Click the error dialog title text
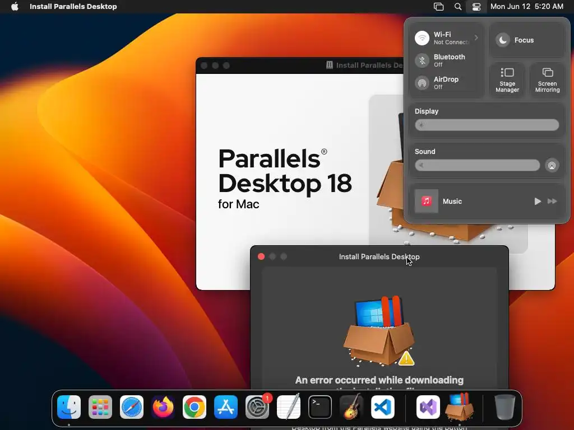574x430 pixels. (379, 256)
